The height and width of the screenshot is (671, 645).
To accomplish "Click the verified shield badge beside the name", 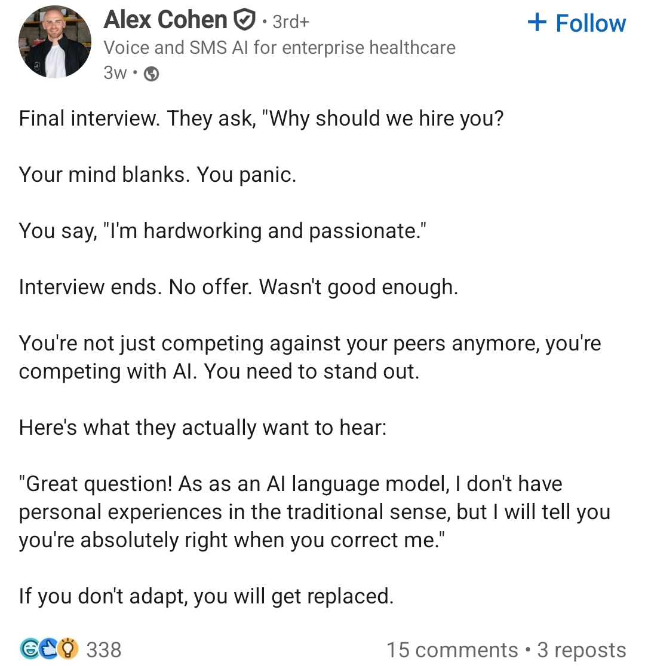I will 244,21.
